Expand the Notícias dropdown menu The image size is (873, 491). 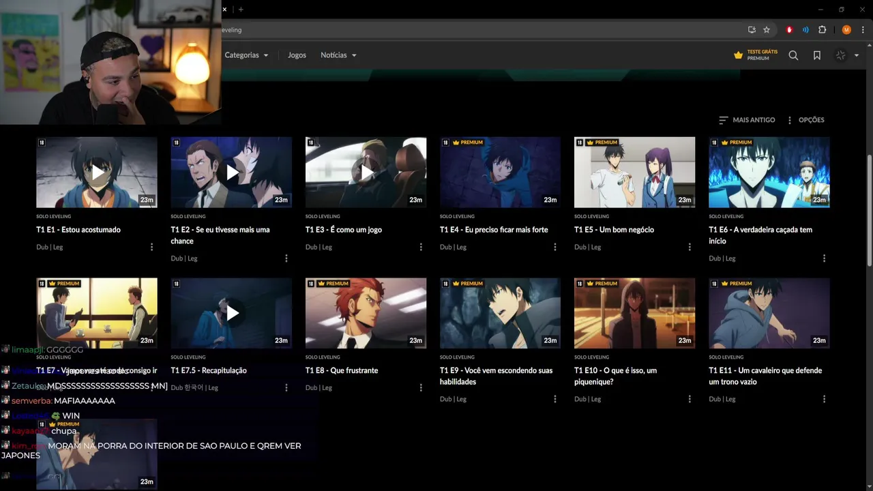338,55
